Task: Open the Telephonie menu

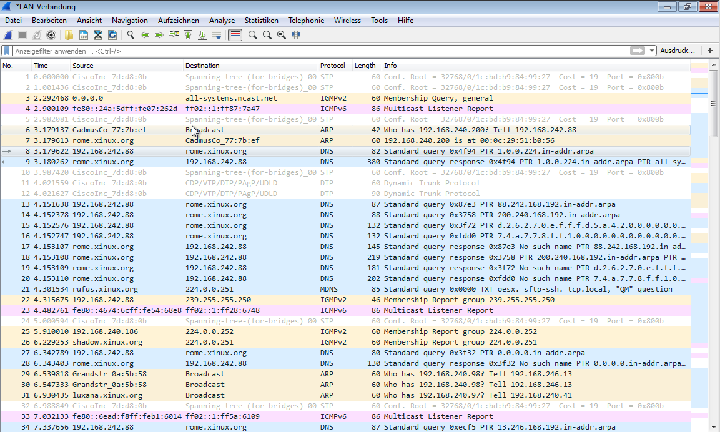Action: (x=306, y=20)
